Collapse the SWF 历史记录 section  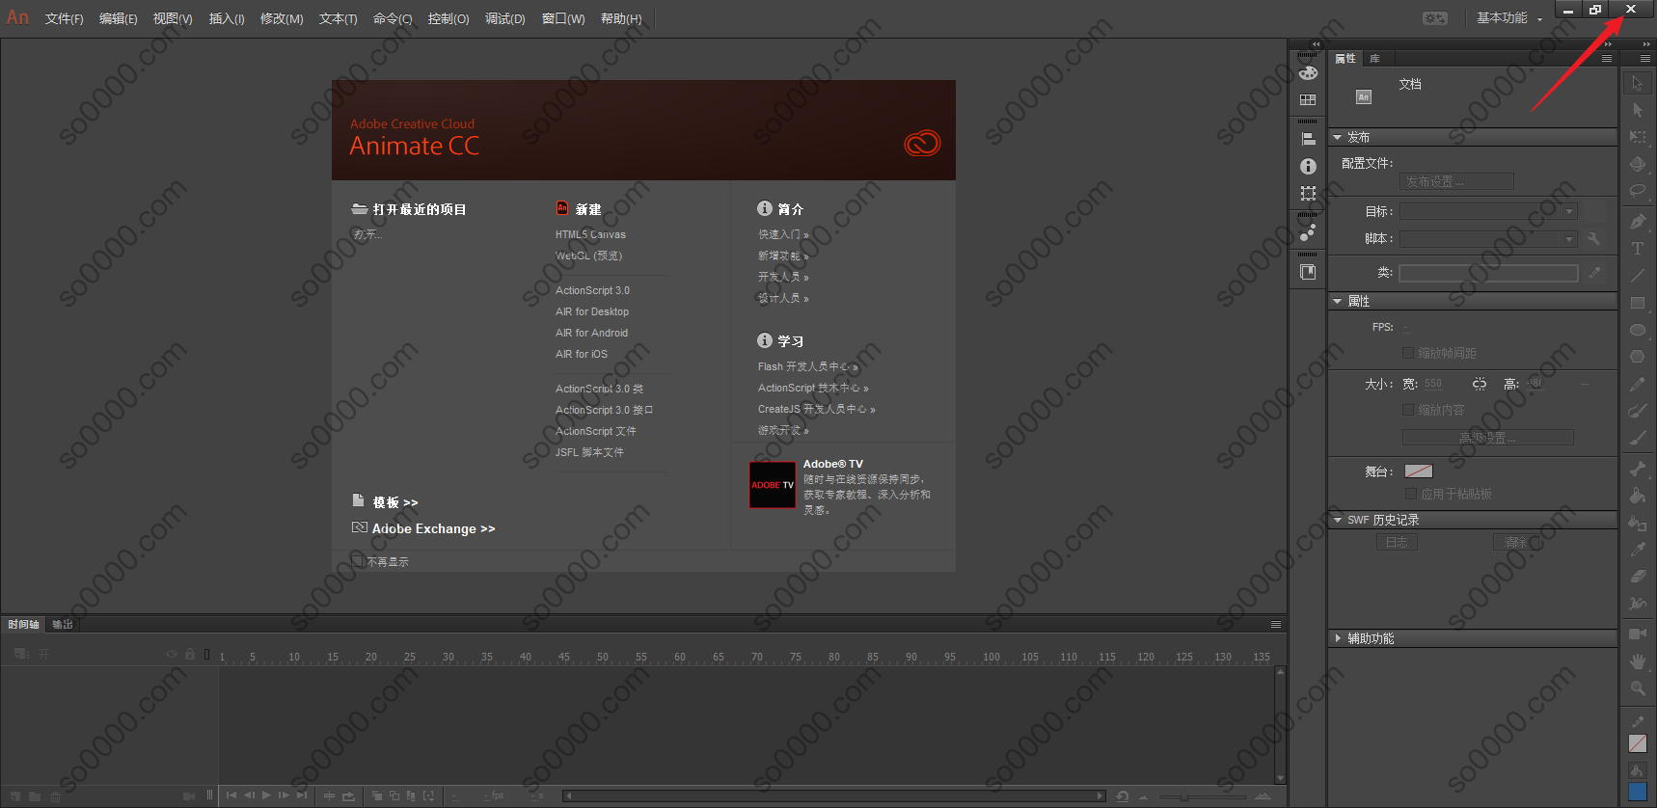[1337, 520]
